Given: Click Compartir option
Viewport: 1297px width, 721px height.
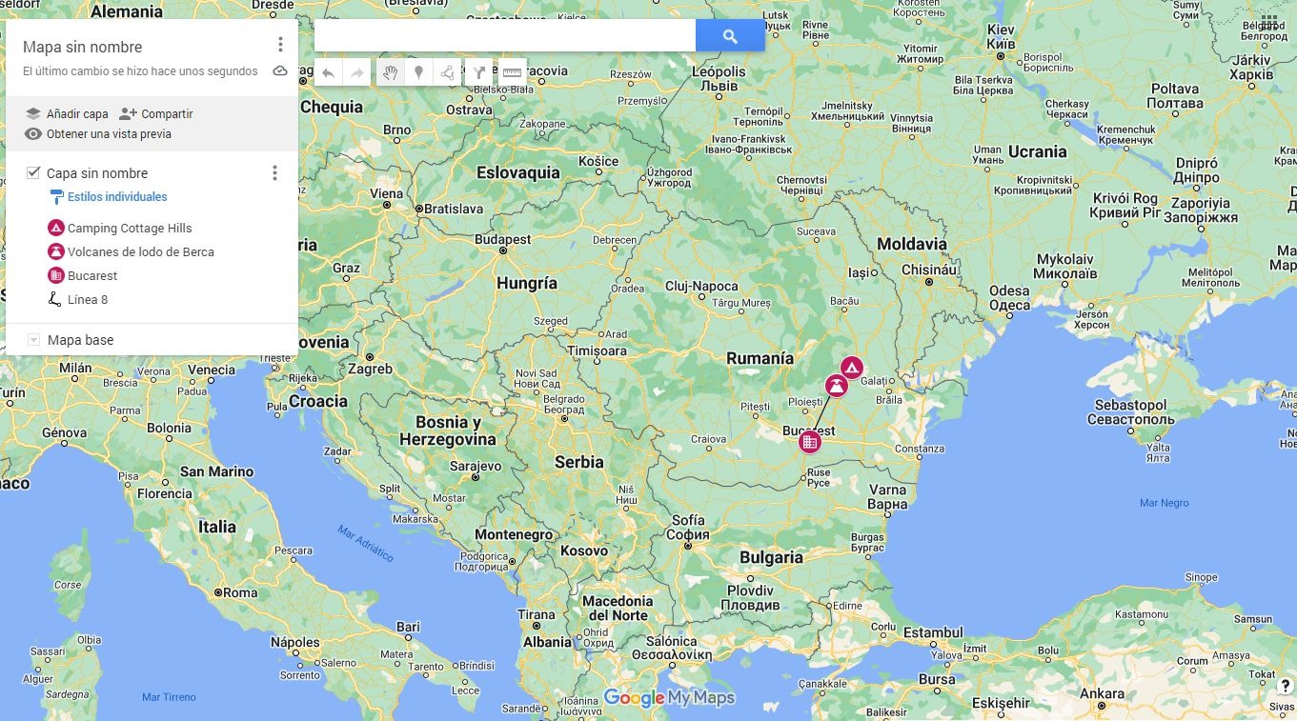Looking at the screenshot, I should [x=156, y=113].
